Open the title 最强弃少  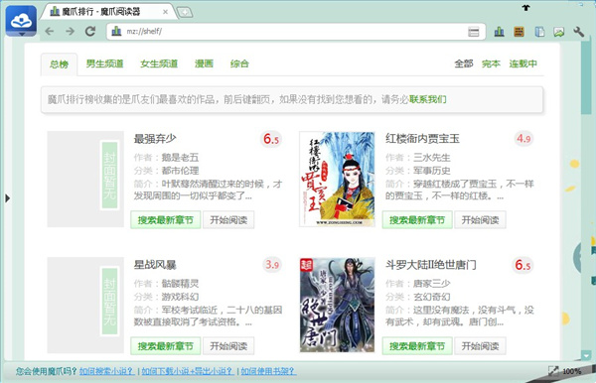pos(155,139)
